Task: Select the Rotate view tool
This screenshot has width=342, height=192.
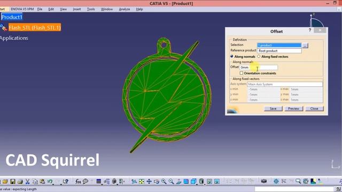Action: click(157, 181)
